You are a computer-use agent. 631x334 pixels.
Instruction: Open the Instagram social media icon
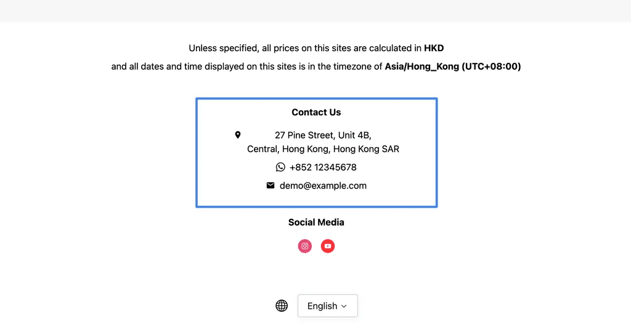[x=304, y=246]
